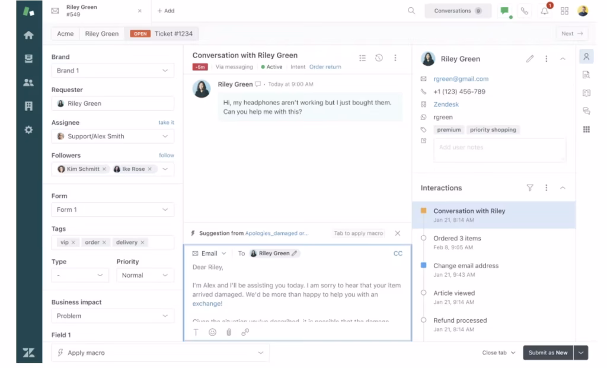Open conversation more options menu
The height and width of the screenshot is (368, 607).
pyautogui.click(x=395, y=58)
